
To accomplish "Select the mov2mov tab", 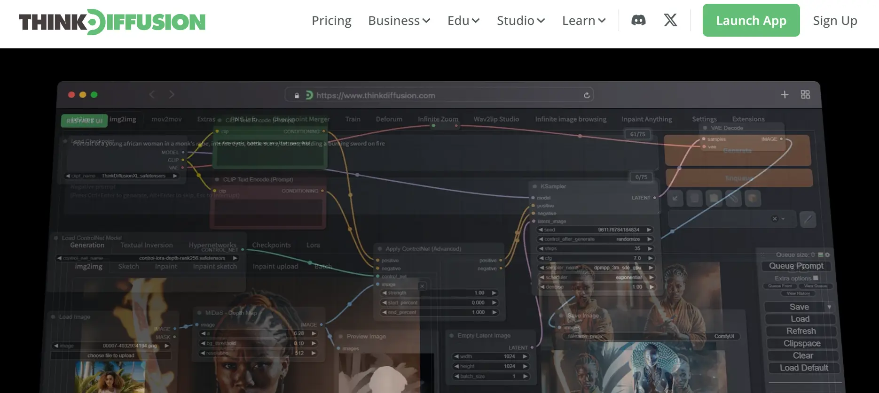I will (x=166, y=119).
